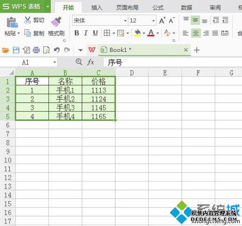Click the Undo arrow icon

click(57, 50)
